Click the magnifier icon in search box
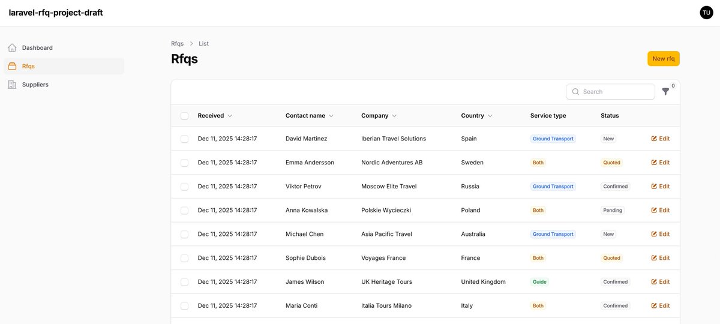This screenshot has width=720, height=324. (576, 92)
